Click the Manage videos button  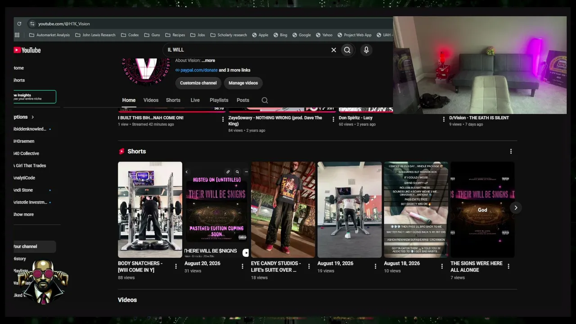(243, 83)
